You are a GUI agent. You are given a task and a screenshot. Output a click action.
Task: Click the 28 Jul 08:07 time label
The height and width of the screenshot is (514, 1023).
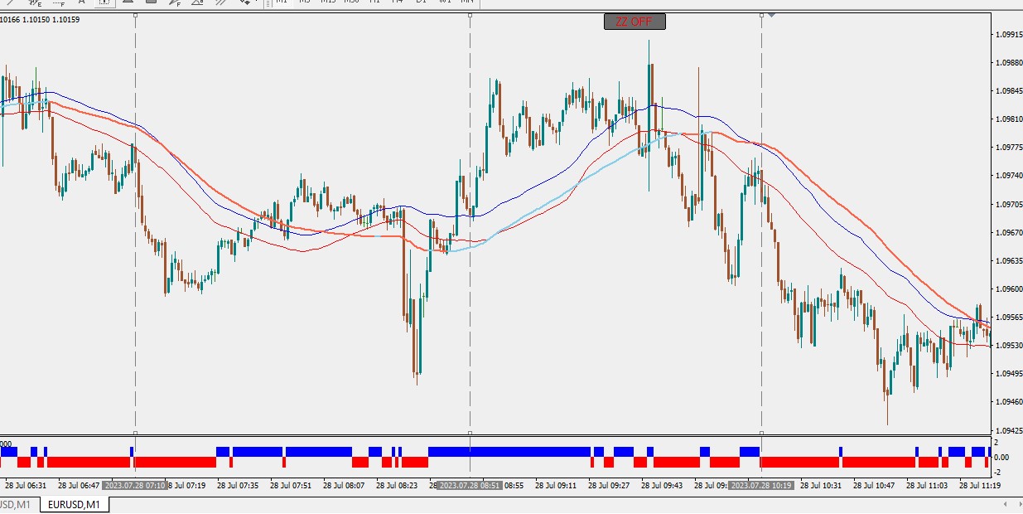[344, 485]
